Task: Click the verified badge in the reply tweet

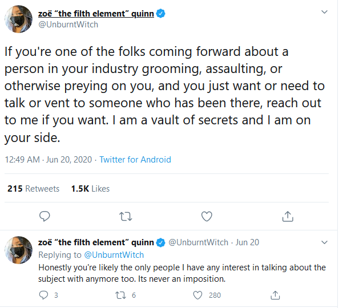Action: (161, 242)
